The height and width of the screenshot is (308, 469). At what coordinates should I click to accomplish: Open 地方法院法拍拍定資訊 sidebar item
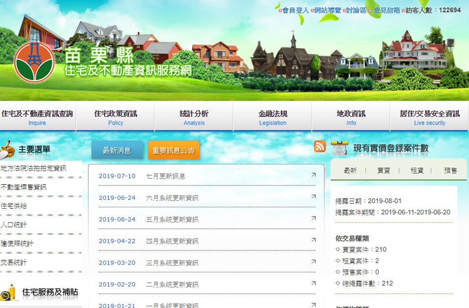pos(33,168)
